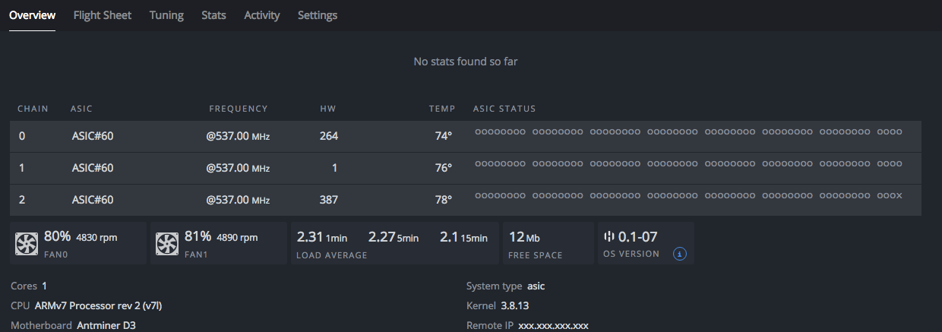Go to the Activity tab

(x=262, y=15)
